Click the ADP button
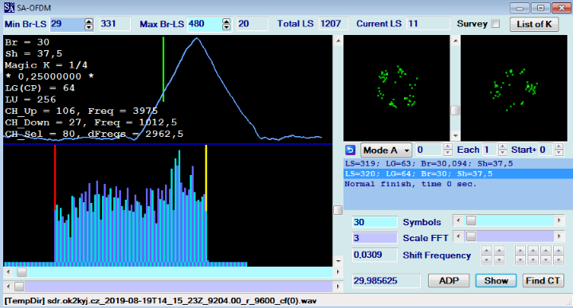 click(x=449, y=281)
